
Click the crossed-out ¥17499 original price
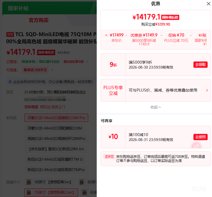pyautogui.click(x=64, y=52)
